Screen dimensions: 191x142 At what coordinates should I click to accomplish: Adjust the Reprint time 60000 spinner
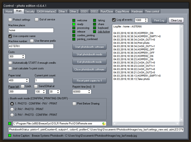click(89, 92)
